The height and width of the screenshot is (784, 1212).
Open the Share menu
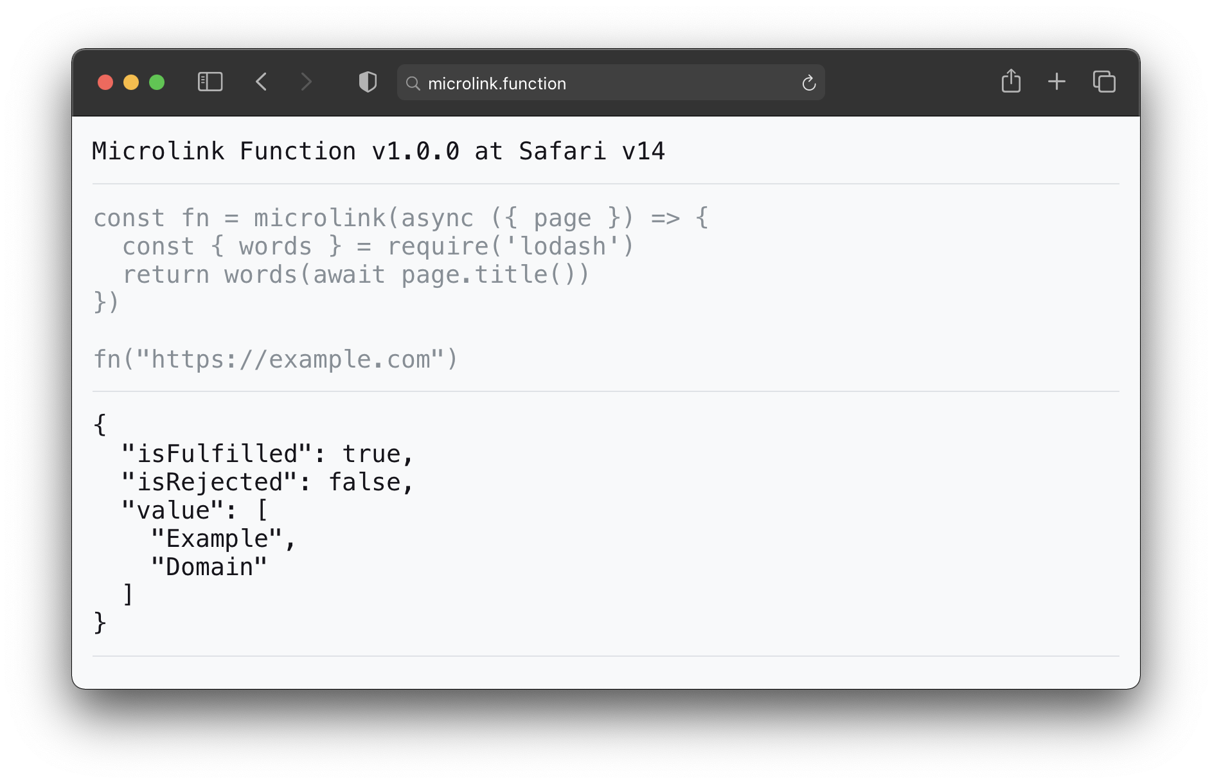coord(1011,82)
